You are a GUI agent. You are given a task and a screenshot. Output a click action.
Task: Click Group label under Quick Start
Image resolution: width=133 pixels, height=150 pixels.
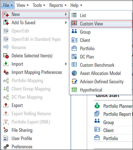[x=109, y=122]
